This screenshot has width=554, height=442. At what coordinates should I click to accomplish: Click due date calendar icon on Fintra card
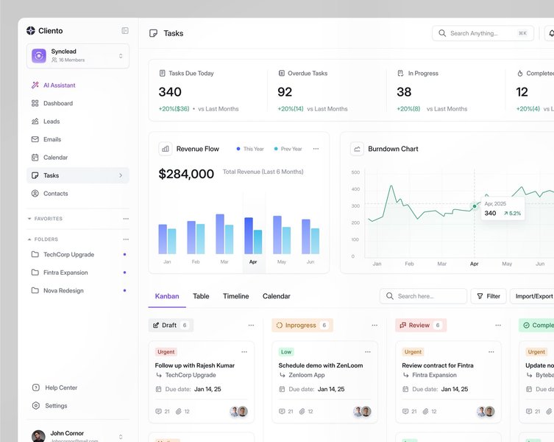[x=405, y=389]
